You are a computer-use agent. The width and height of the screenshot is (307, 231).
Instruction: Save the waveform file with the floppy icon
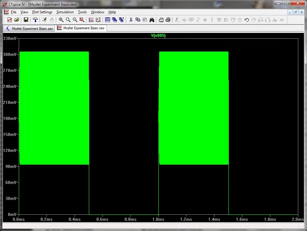click(26, 20)
